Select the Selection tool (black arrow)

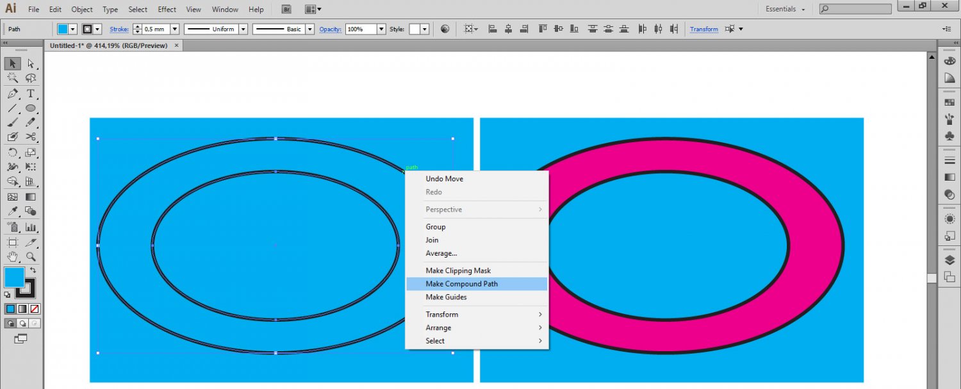pyautogui.click(x=12, y=63)
